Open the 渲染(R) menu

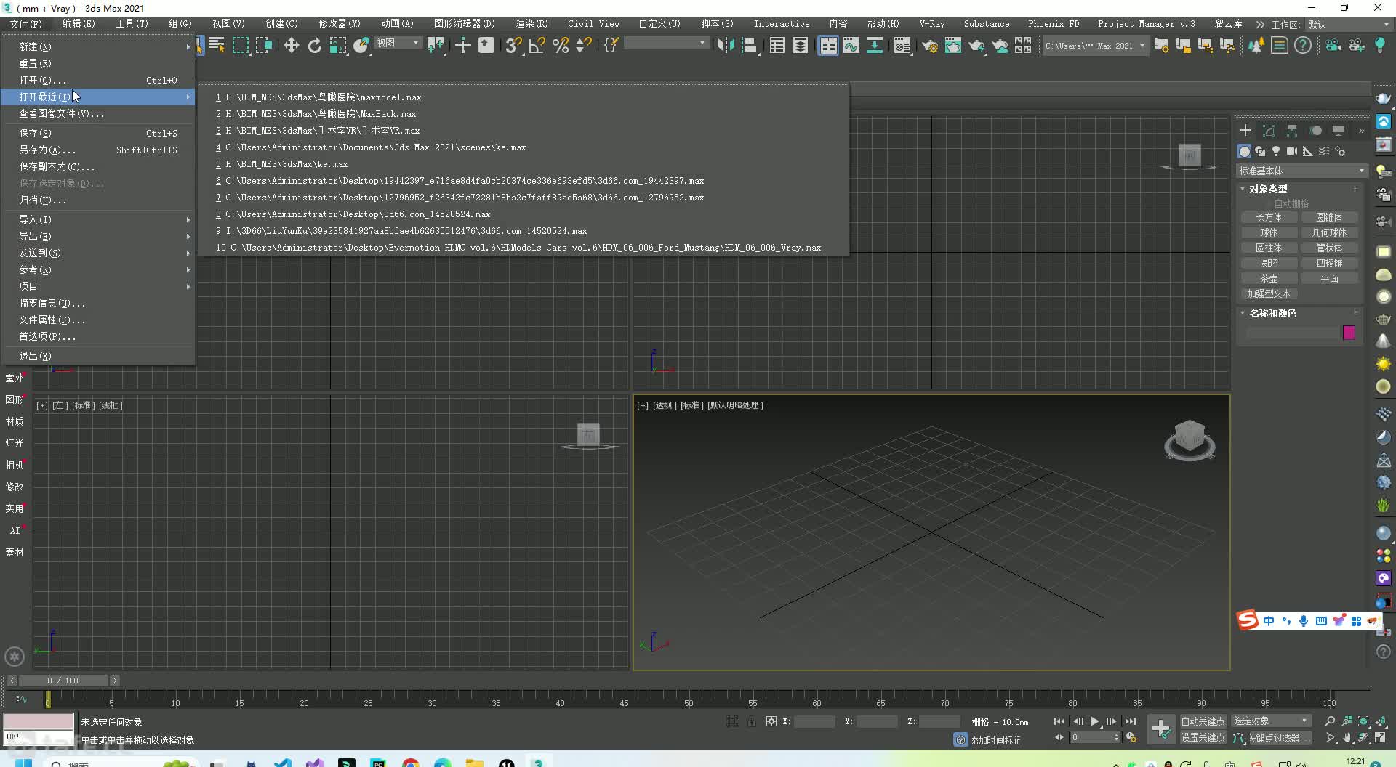point(531,24)
